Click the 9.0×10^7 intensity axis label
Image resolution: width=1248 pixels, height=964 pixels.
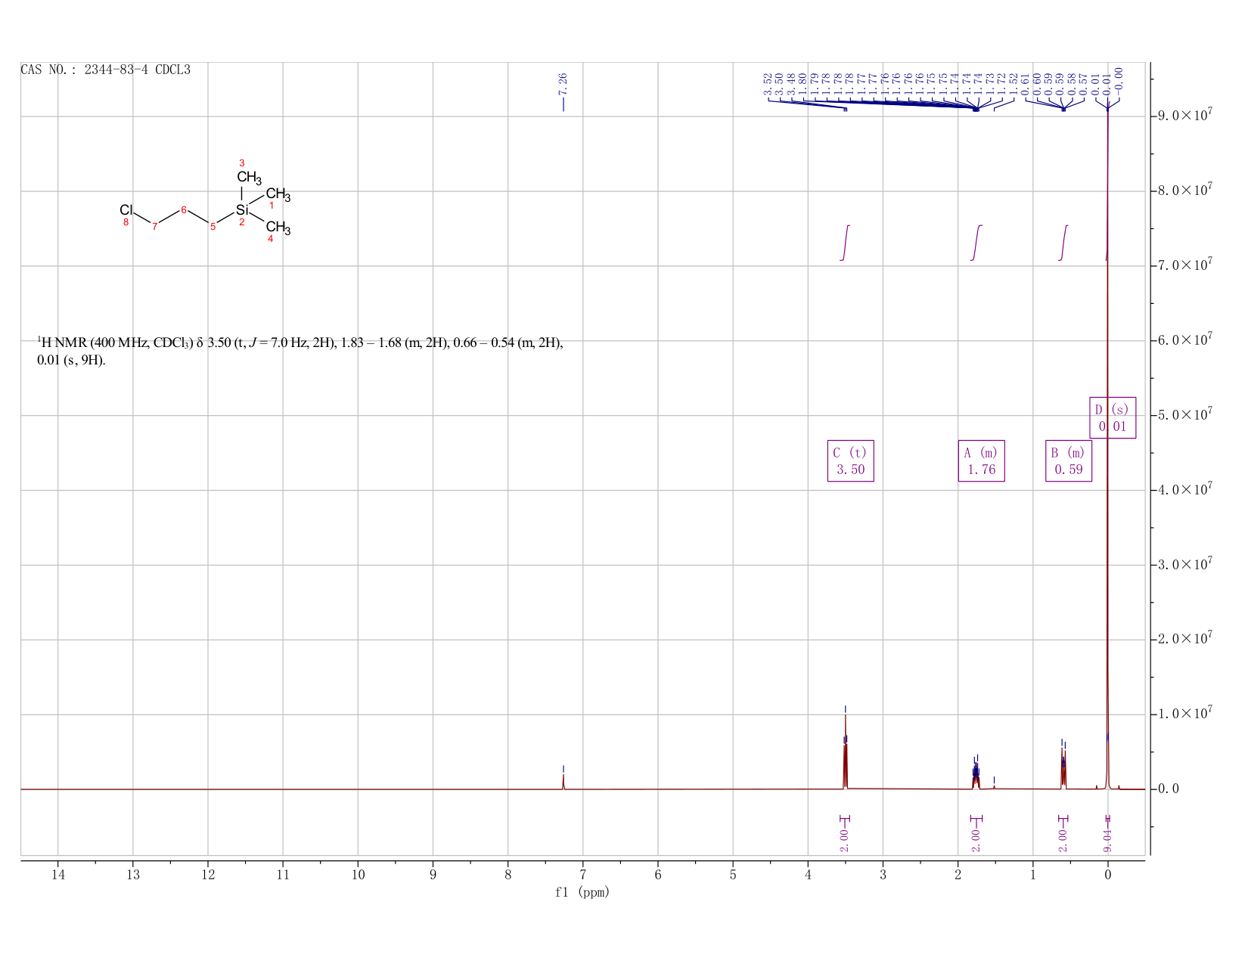(1184, 116)
